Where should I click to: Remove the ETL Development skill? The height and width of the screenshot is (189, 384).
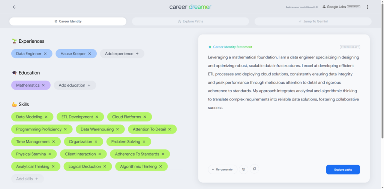(x=97, y=117)
